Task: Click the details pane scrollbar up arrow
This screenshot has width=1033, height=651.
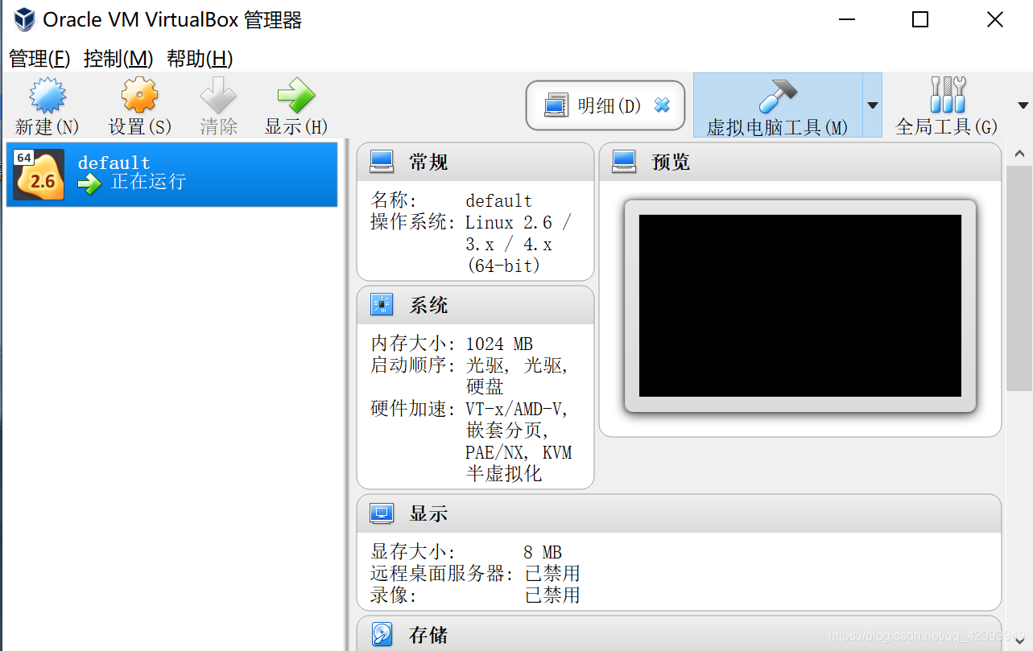Action: (1019, 154)
